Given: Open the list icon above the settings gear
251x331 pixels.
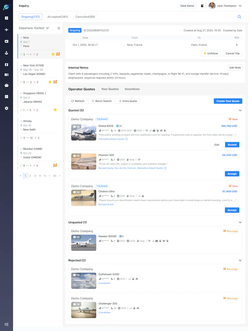Looking at the screenshot, I should point(7,97).
